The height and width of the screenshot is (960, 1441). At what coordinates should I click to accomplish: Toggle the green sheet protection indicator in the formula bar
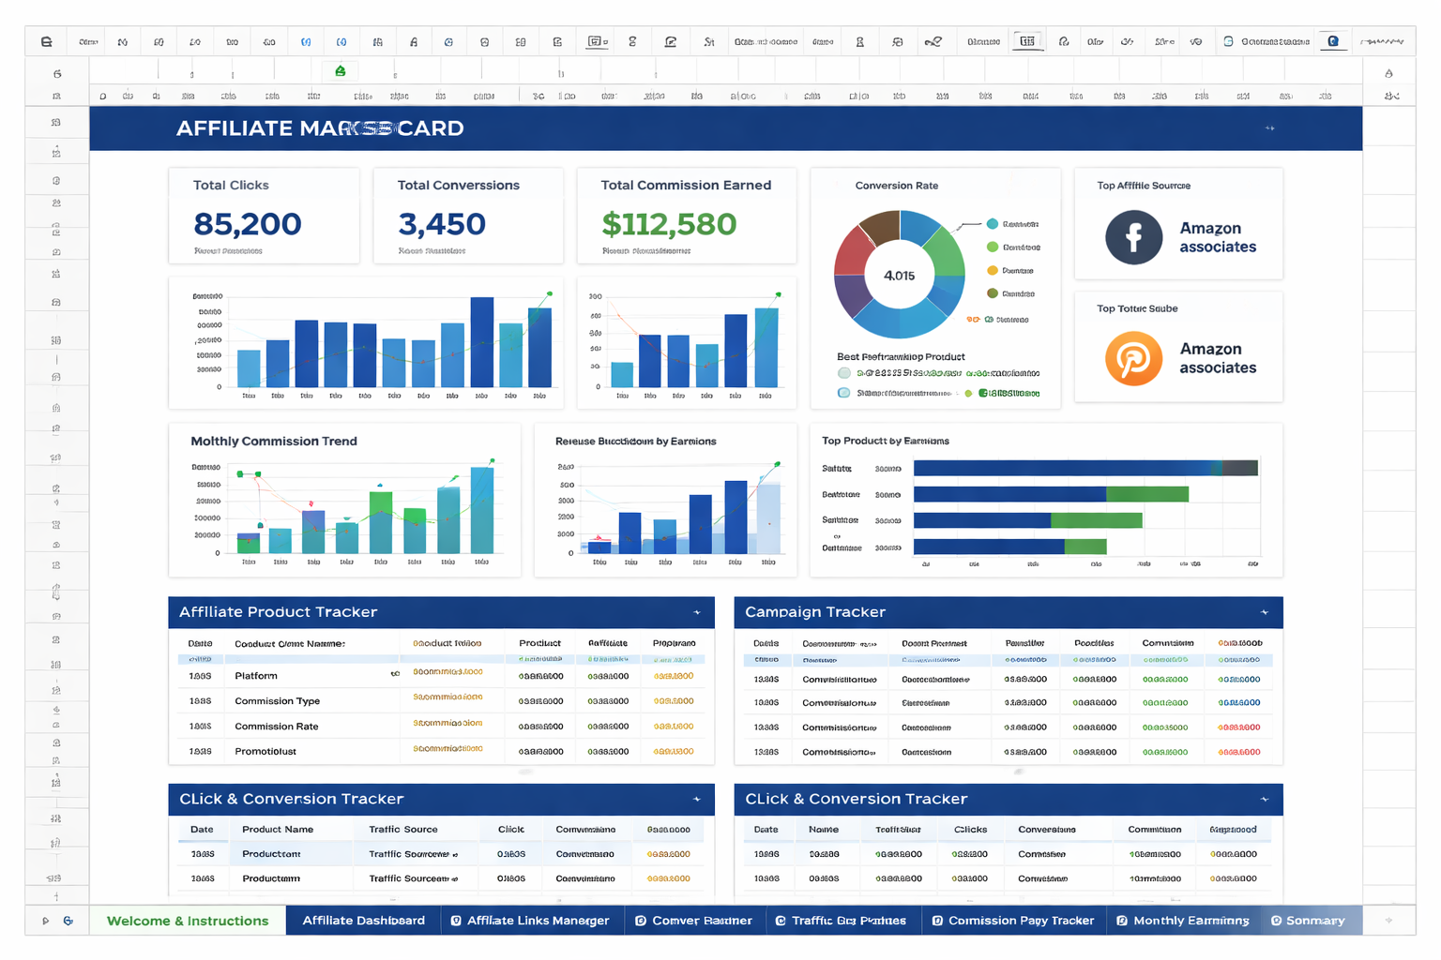tap(340, 70)
